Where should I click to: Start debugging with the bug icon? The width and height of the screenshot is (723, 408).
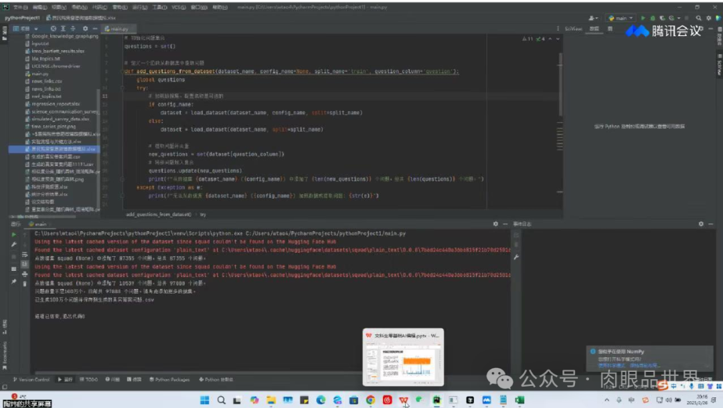coord(653,18)
